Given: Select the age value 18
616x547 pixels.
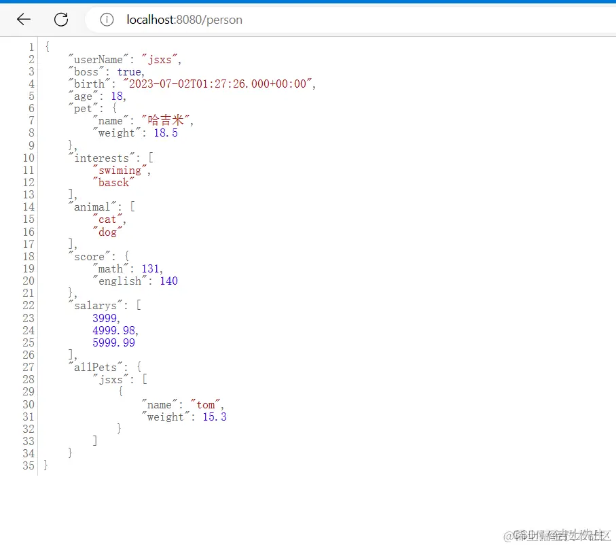Looking at the screenshot, I should [117, 96].
